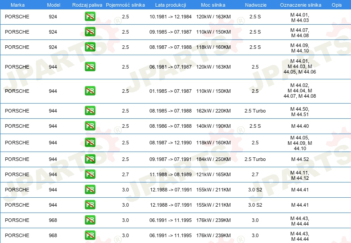Click the 924 engine code cell M 44.07, M 44.08

(x=300, y=33)
